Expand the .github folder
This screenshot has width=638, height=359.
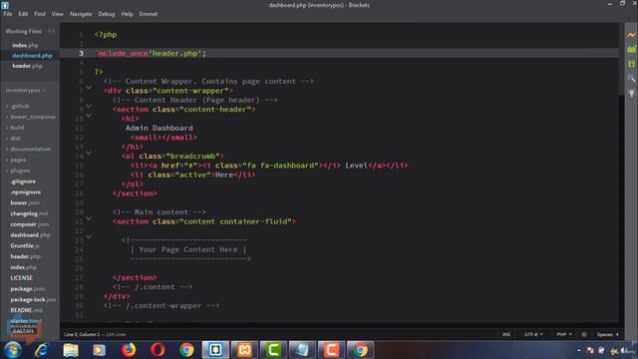click(18, 107)
